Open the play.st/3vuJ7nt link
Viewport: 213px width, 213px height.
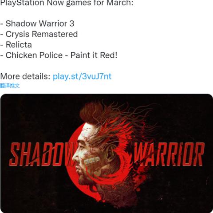(x=82, y=76)
